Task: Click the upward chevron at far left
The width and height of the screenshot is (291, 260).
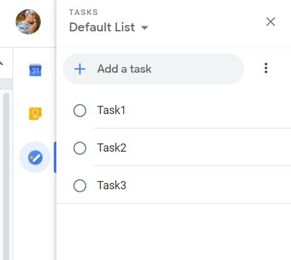Action: 1,63
